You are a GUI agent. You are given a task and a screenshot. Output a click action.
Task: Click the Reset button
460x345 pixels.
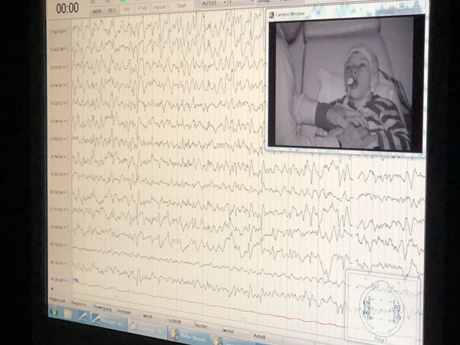tap(160, 7)
